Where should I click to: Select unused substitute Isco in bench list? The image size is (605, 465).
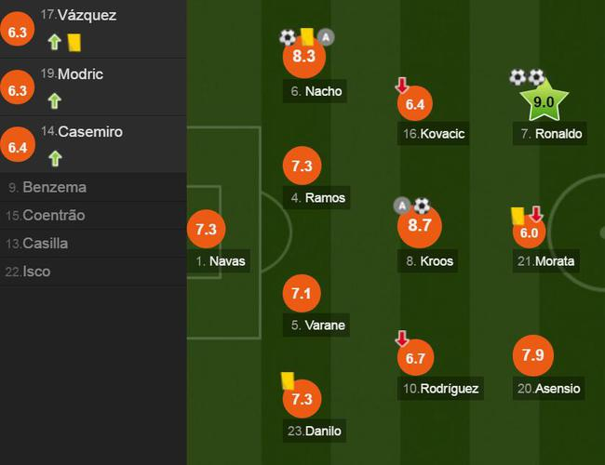(35, 272)
